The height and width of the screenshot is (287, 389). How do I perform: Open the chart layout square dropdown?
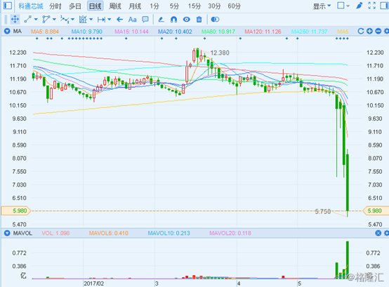tap(343, 6)
